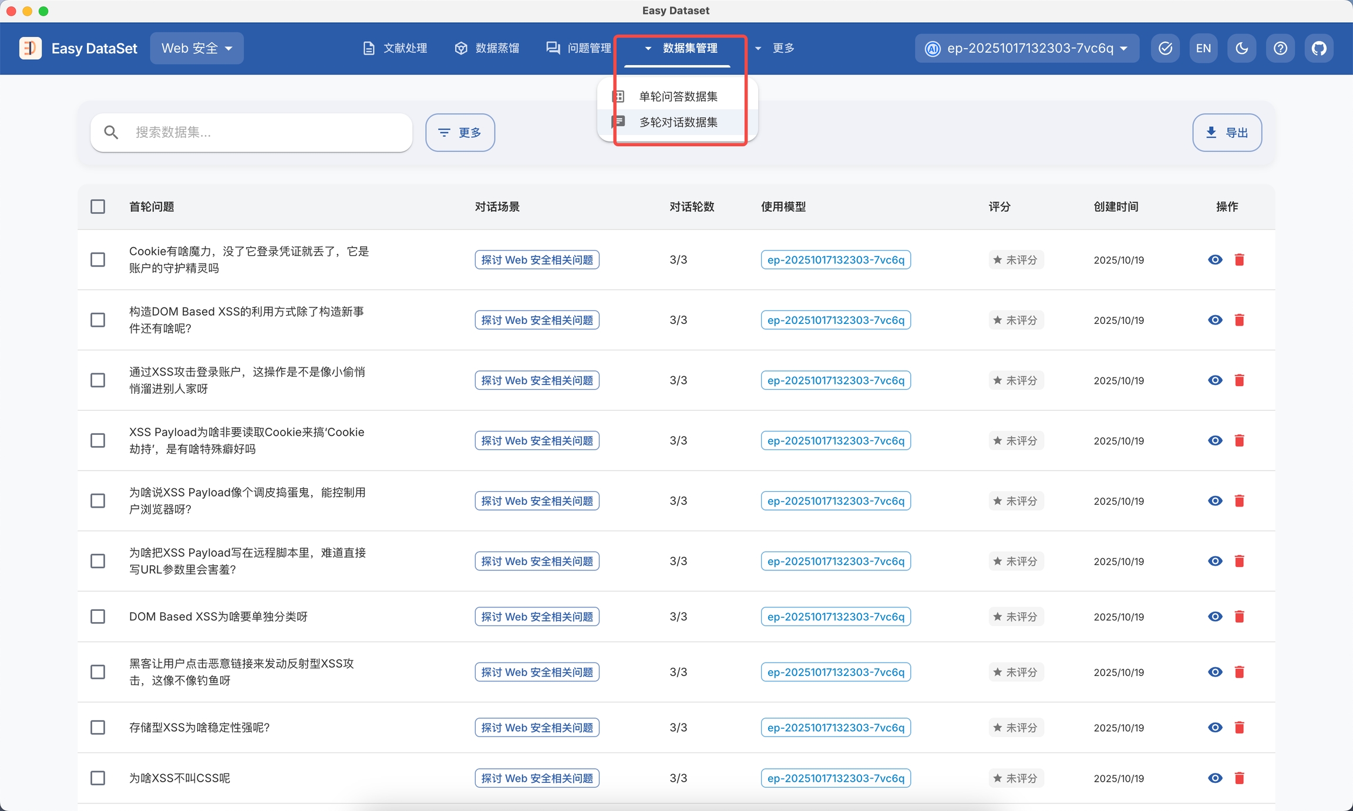The image size is (1353, 811).
Task: Click the Easy DataSet logo icon
Action: click(31, 48)
